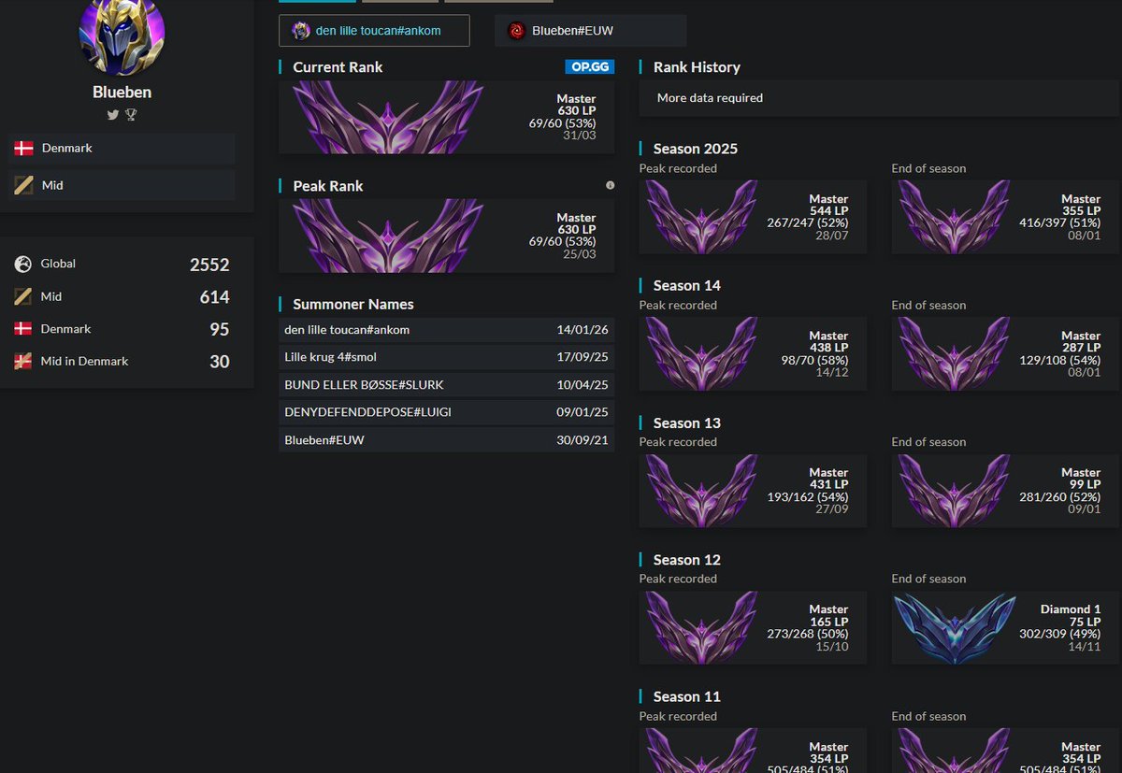Click Season 2025 end of season emblem

(955, 217)
